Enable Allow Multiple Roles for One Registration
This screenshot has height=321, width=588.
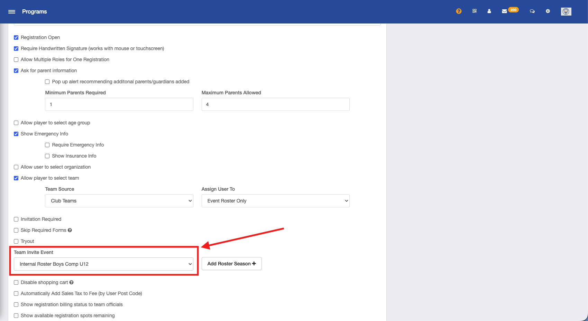(x=16, y=59)
